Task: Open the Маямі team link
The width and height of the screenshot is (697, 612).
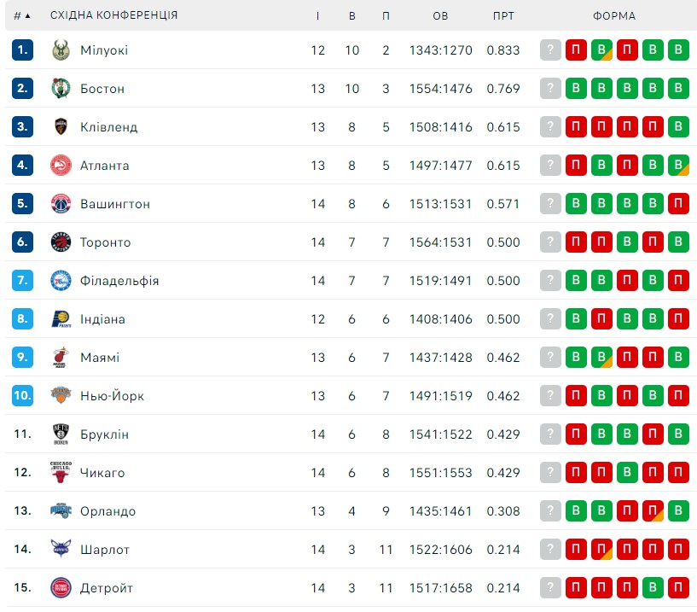Action: 100,358
